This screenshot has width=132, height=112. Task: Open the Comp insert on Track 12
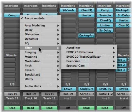click(x=12, y=15)
